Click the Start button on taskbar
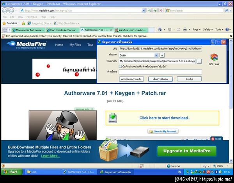 (12, 172)
